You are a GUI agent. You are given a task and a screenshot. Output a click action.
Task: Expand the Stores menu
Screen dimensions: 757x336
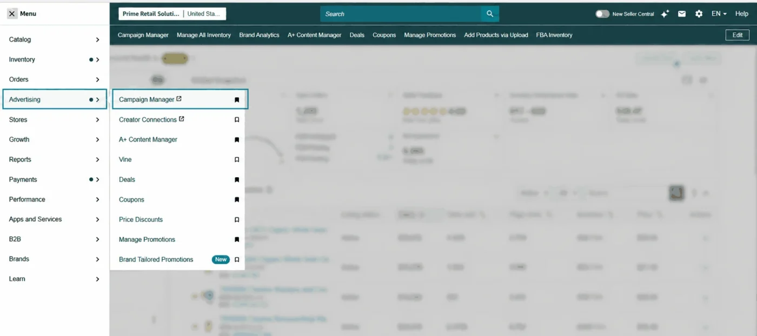point(54,119)
